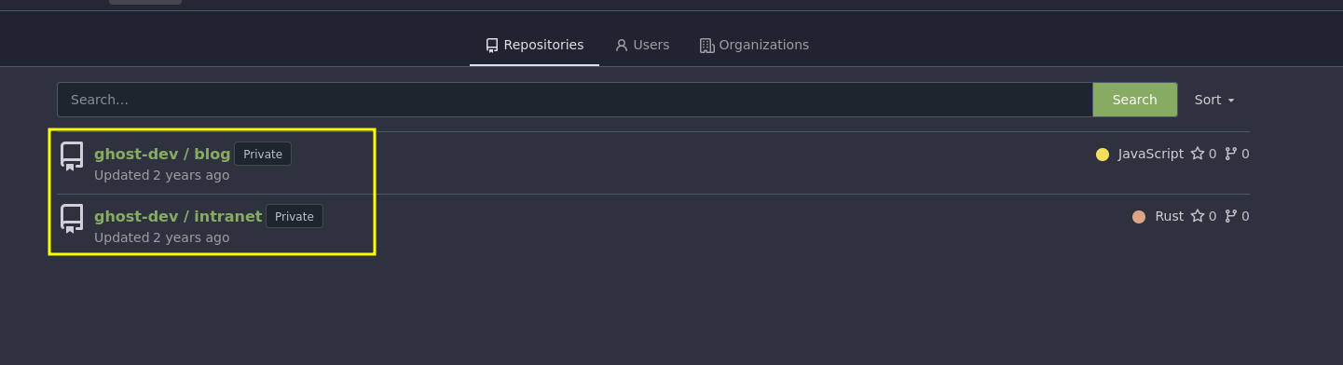Click the green Search button

(x=1134, y=100)
